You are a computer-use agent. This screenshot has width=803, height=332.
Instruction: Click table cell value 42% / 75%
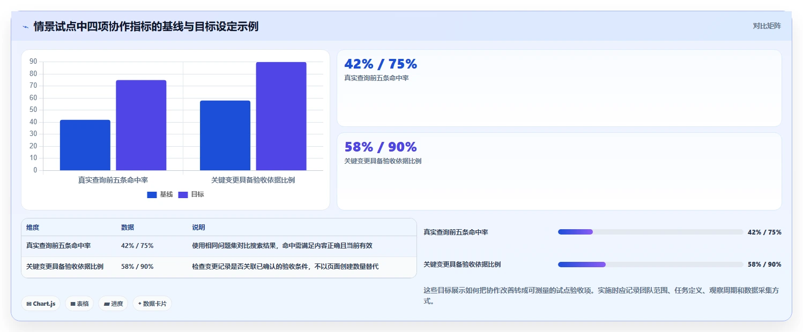(x=137, y=246)
